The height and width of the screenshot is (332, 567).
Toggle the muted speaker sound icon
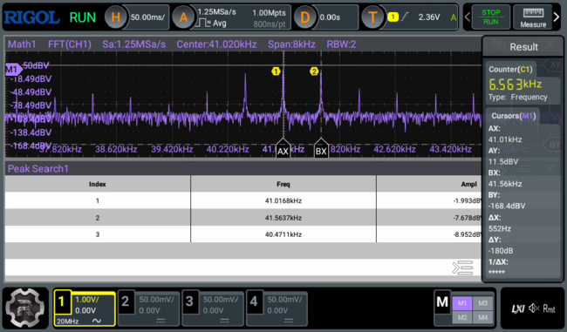click(x=534, y=308)
